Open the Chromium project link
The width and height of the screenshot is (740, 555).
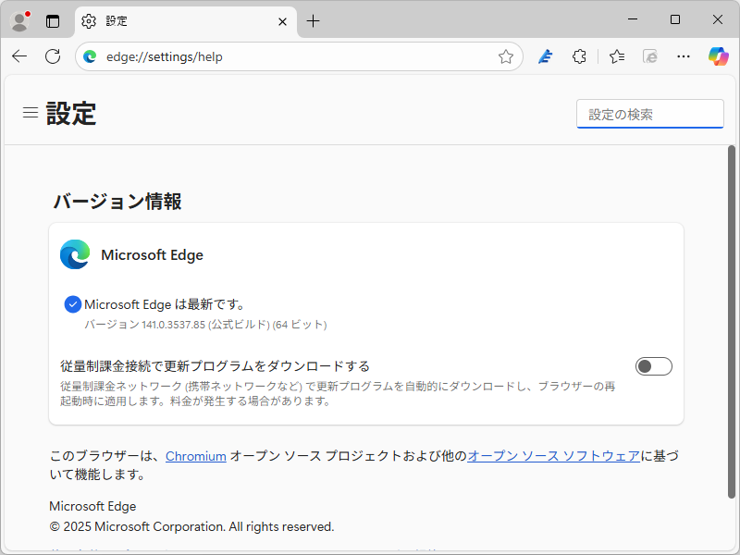[195, 456]
